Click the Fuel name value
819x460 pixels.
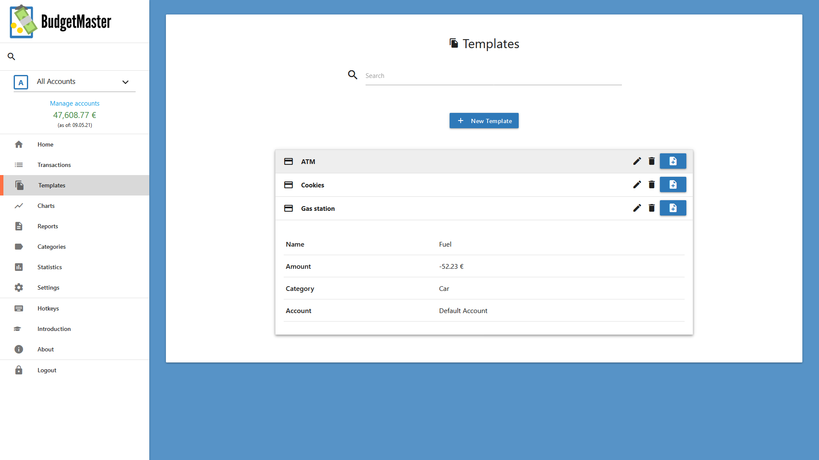[445, 244]
